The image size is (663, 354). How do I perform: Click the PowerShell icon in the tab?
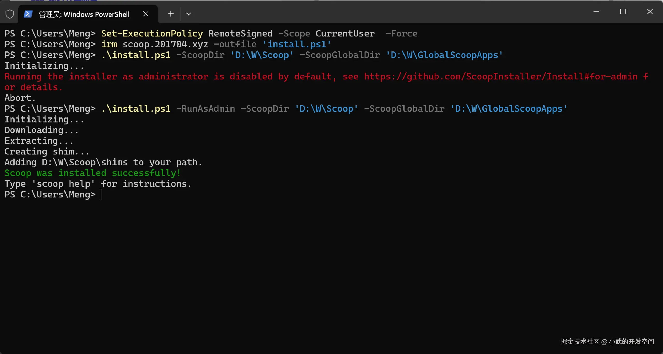click(28, 14)
